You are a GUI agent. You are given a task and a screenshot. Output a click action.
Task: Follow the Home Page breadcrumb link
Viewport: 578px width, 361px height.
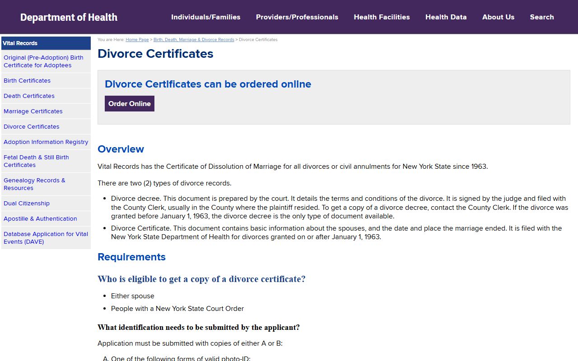(x=137, y=40)
